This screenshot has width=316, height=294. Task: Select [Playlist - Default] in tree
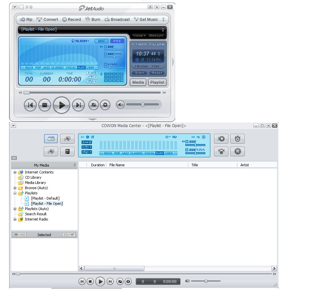(x=45, y=199)
